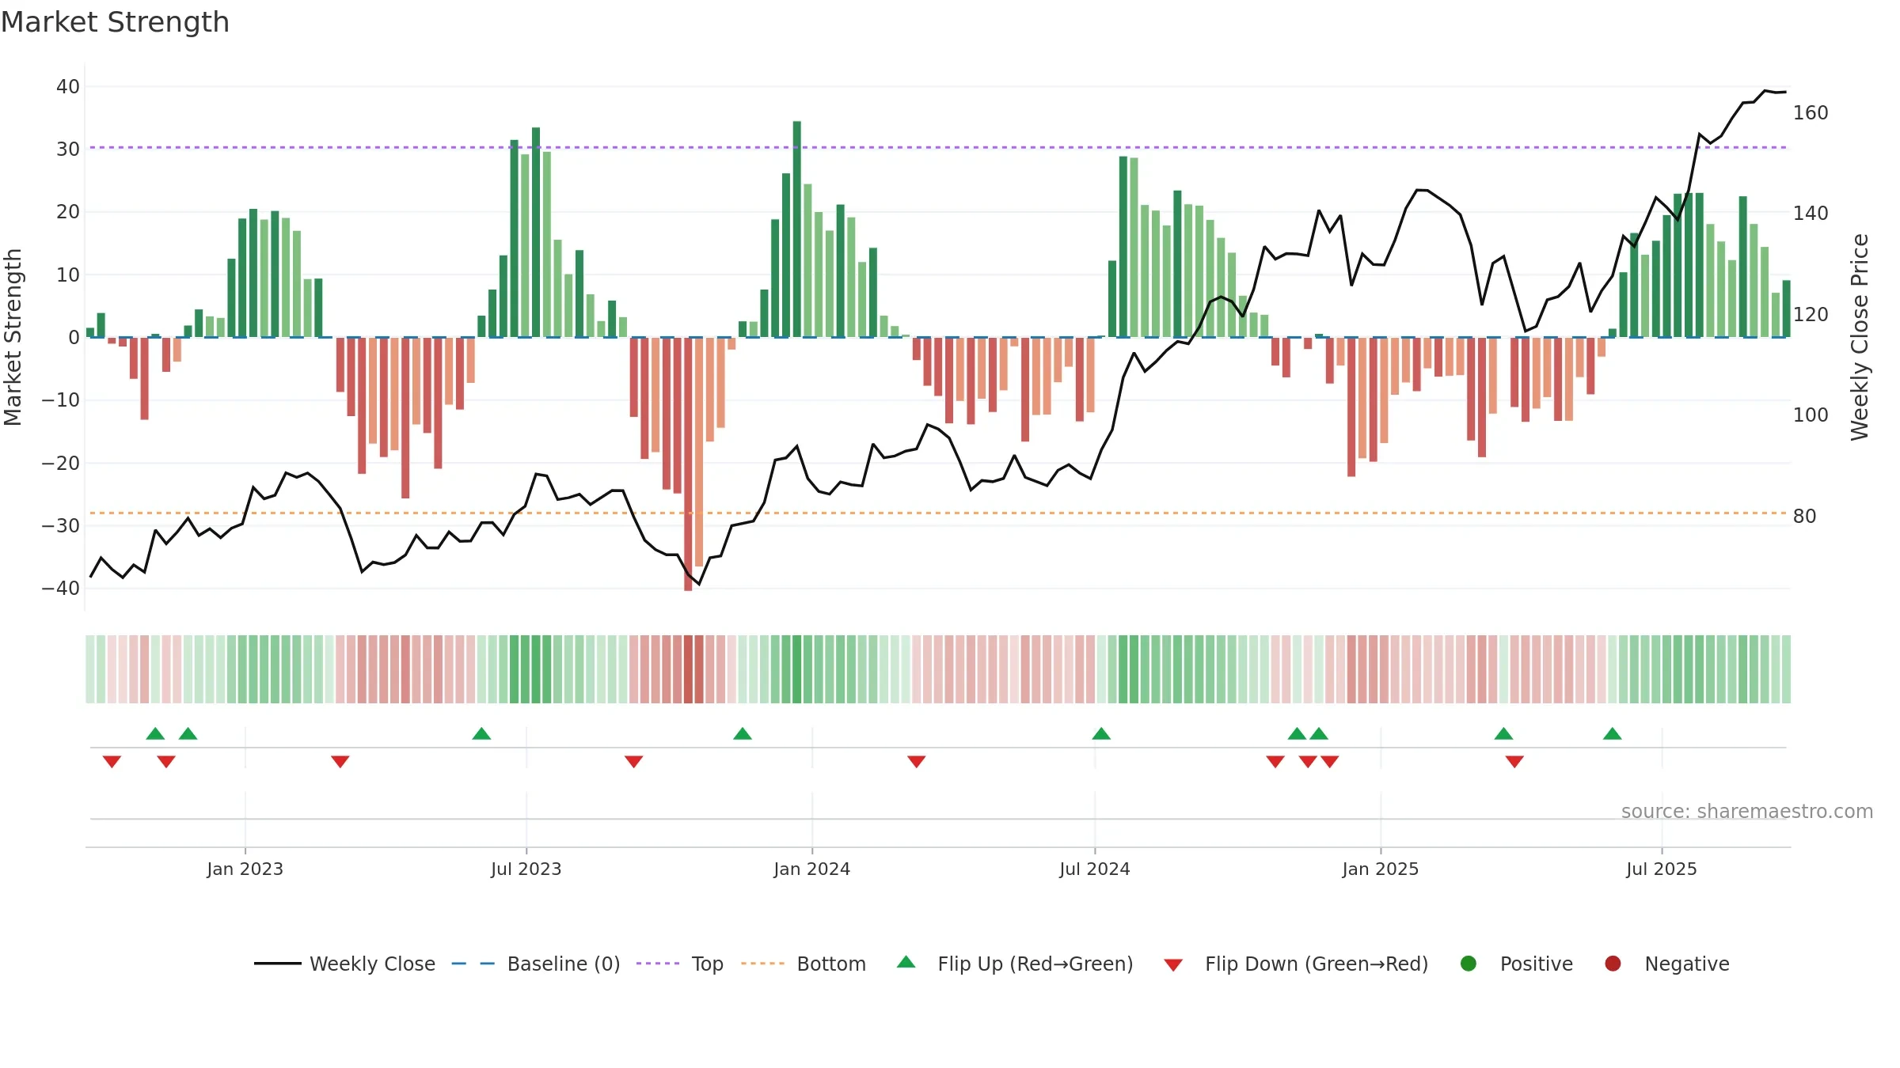
Task: Select flip-down marker between Jan 2025 and Jul 2025
Action: (1514, 761)
